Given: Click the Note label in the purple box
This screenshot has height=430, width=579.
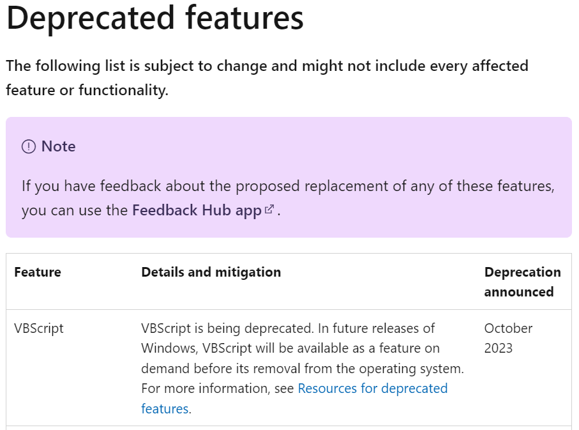Looking at the screenshot, I should (x=58, y=146).
